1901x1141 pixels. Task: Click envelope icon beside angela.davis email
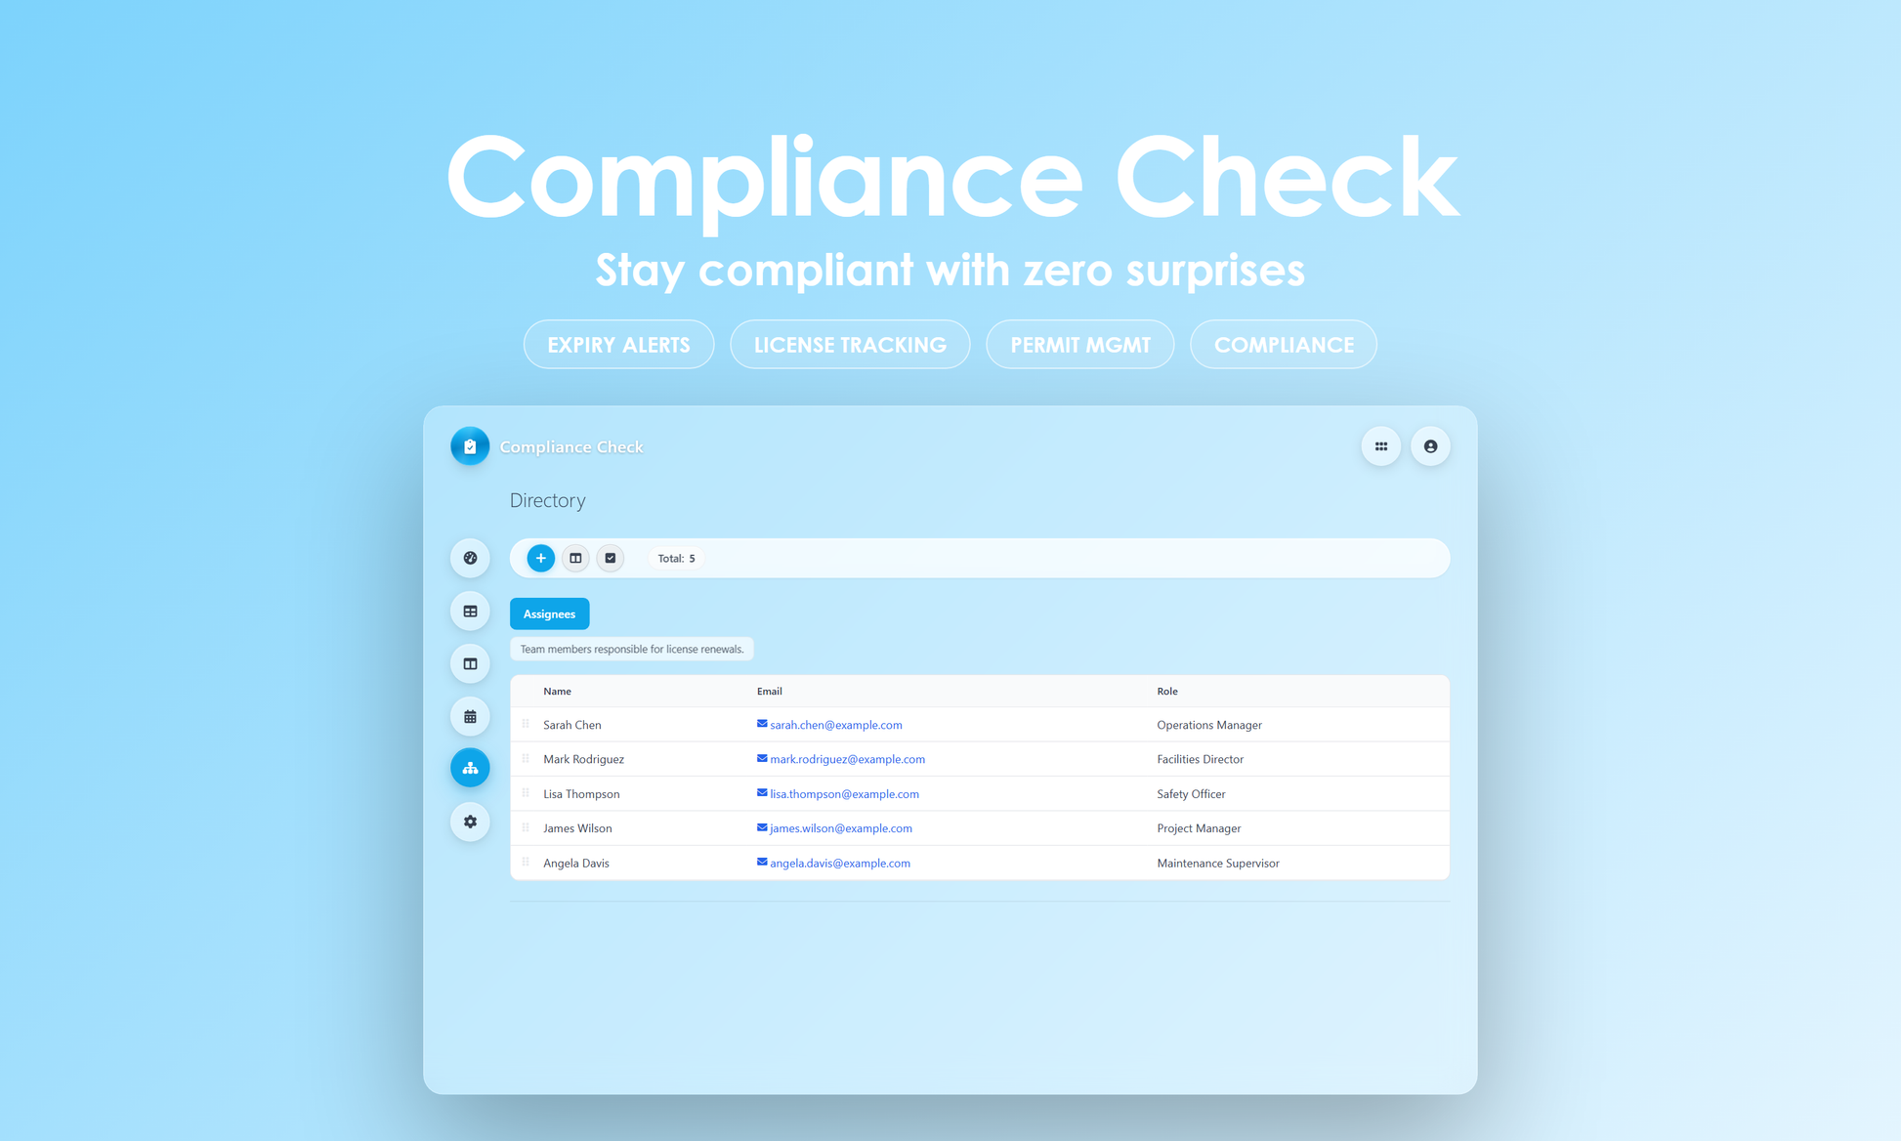click(x=762, y=863)
